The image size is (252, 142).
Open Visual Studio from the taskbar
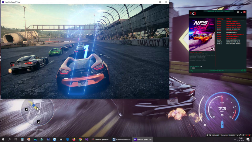[x=87, y=139]
